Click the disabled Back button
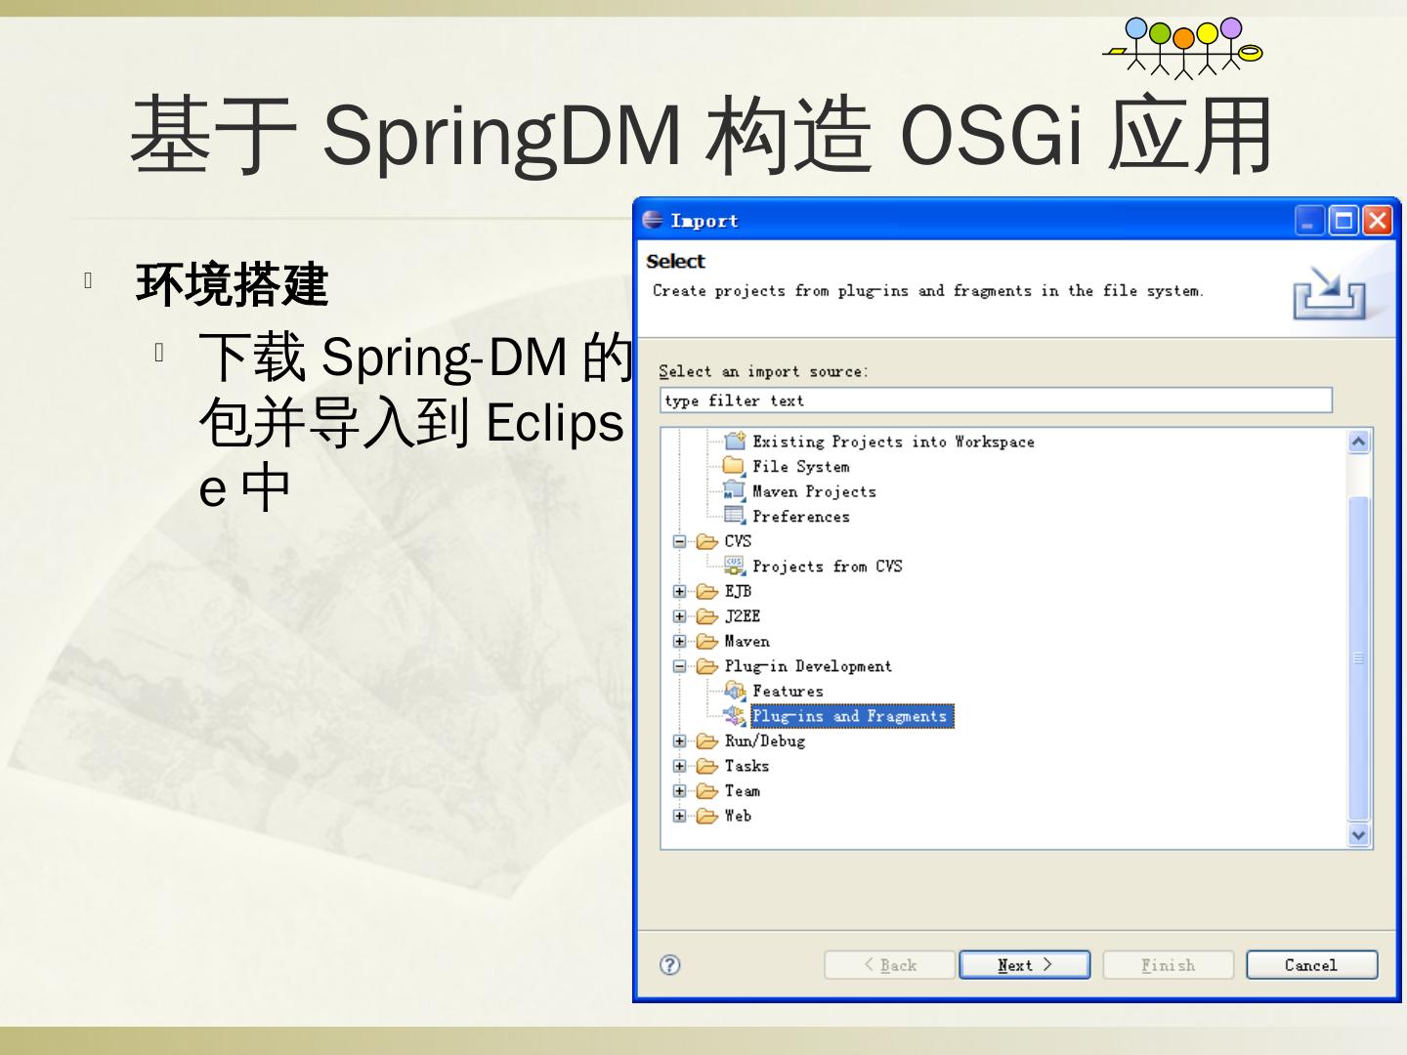This screenshot has height=1055, width=1407. [x=889, y=965]
